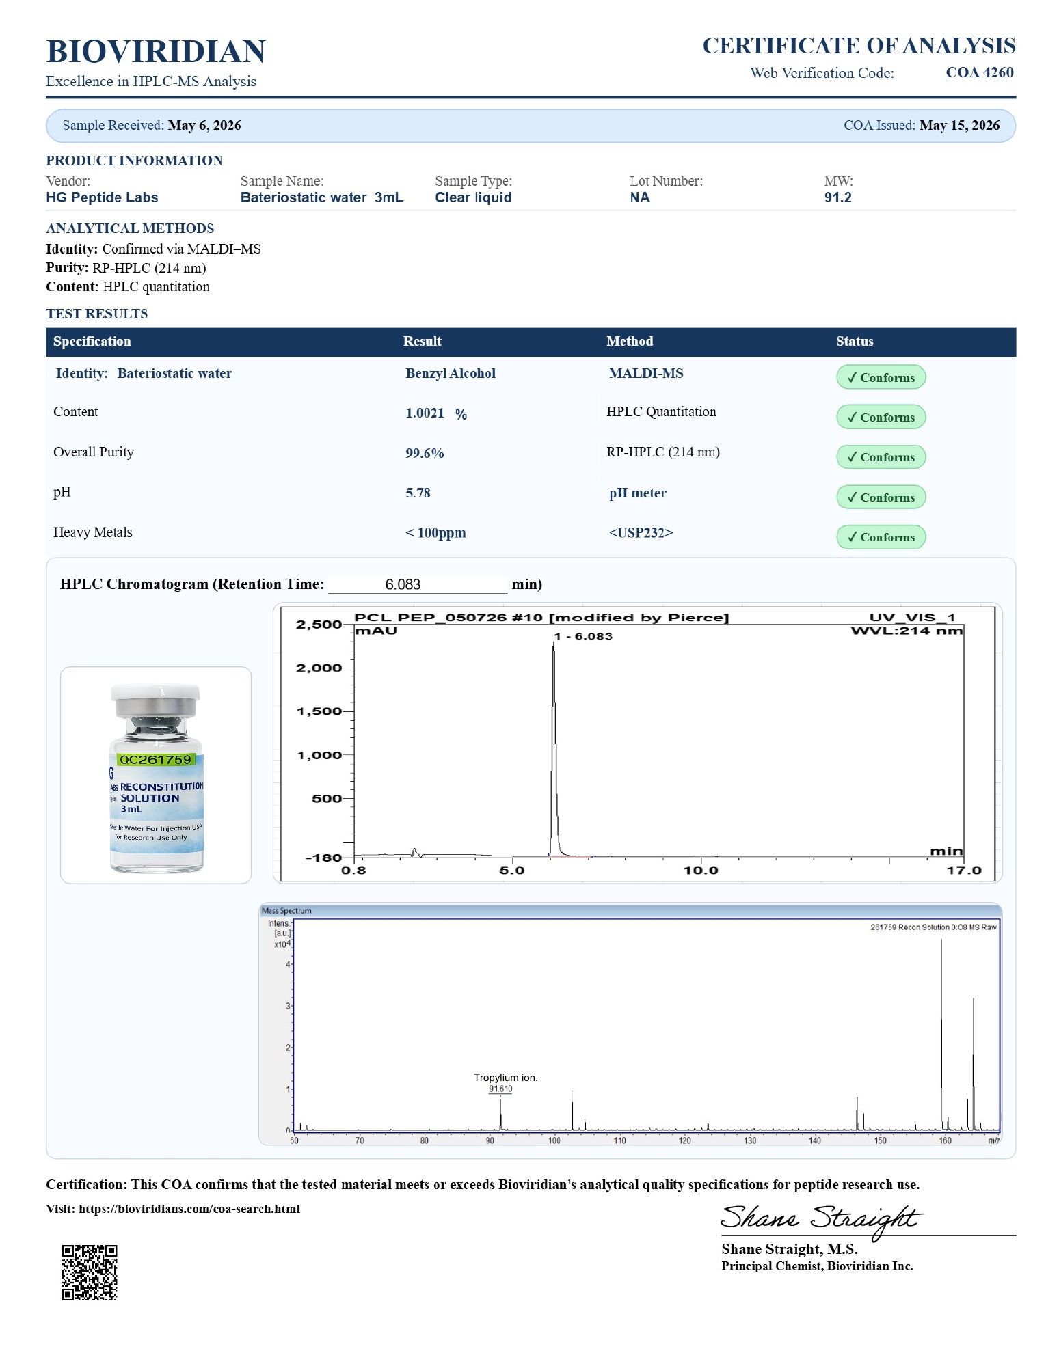The height and width of the screenshot is (1353, 1046).
Task: Click the 'TEST RESULTS' section heading
Action: [x=97, y=314]
